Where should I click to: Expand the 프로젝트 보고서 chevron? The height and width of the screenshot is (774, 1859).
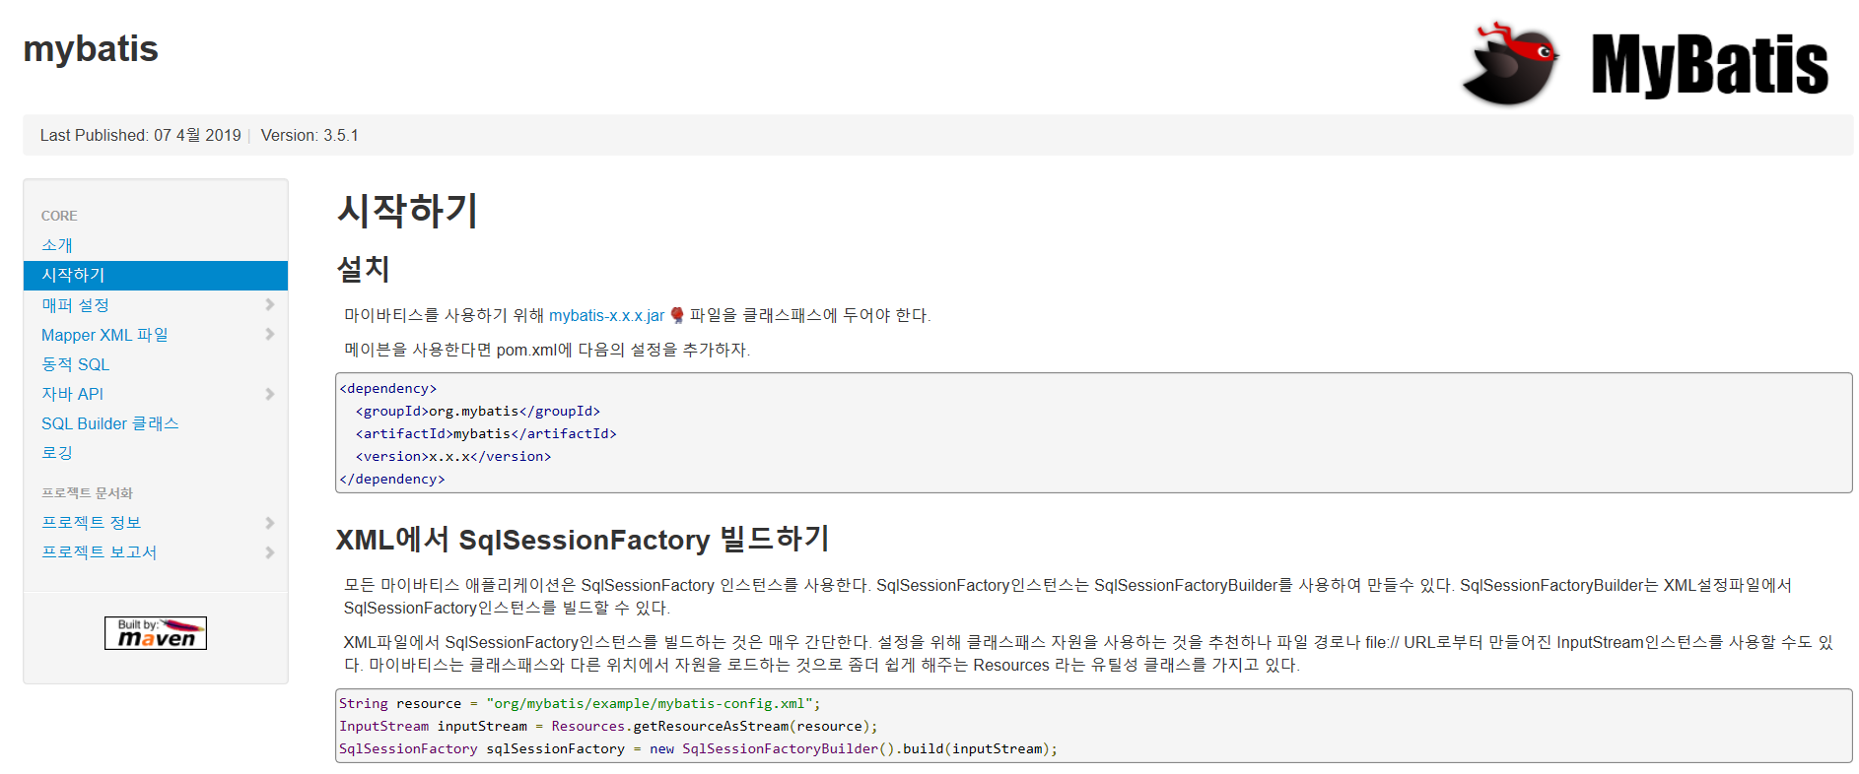tap(270, 552)
